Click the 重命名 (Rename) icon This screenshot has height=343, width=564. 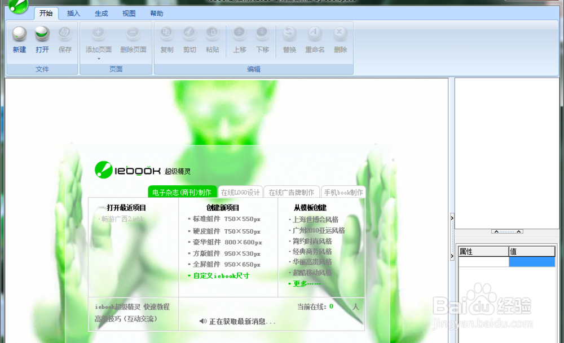[314, 33]
